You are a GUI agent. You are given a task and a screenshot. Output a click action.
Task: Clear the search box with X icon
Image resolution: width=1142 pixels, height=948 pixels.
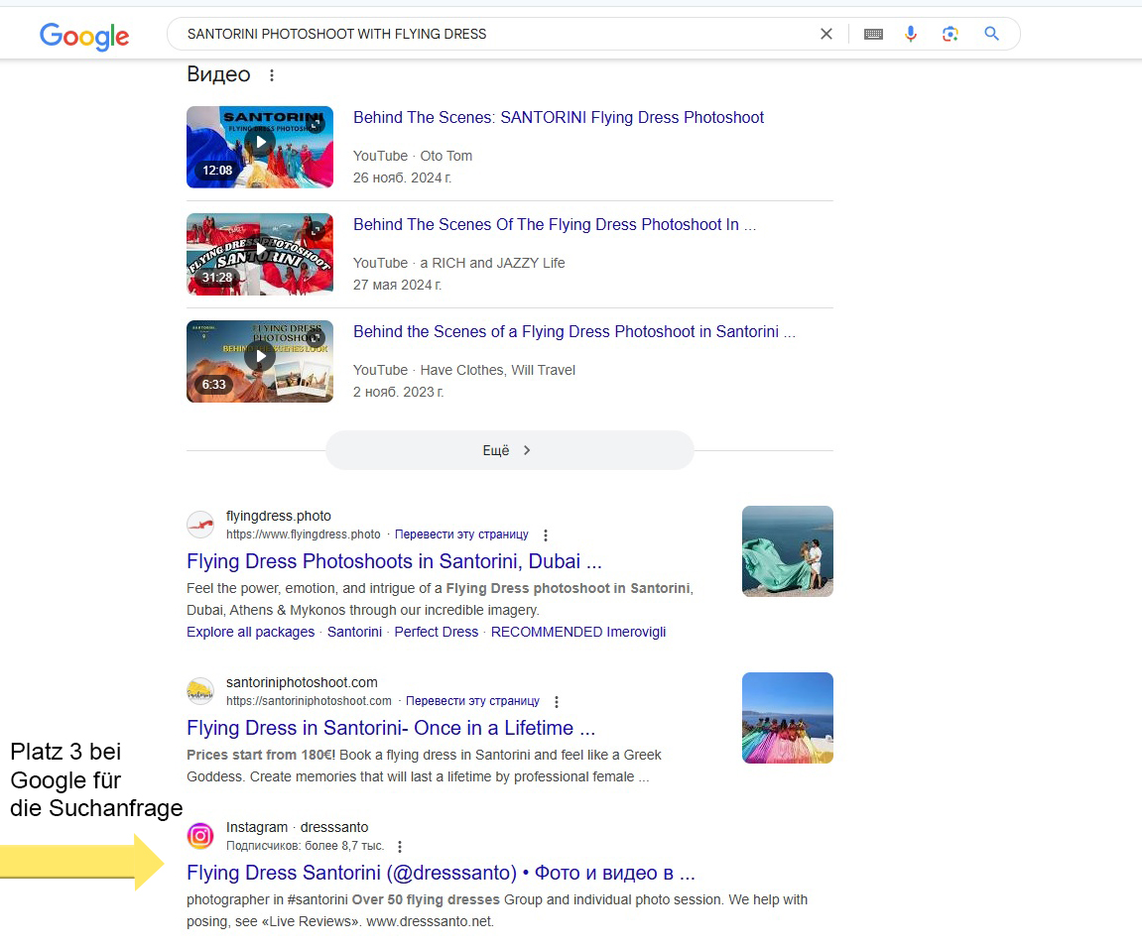(825, 34)
